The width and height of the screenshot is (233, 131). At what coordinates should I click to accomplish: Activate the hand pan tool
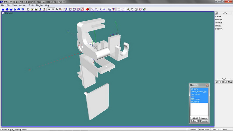[x=132, y=9]
